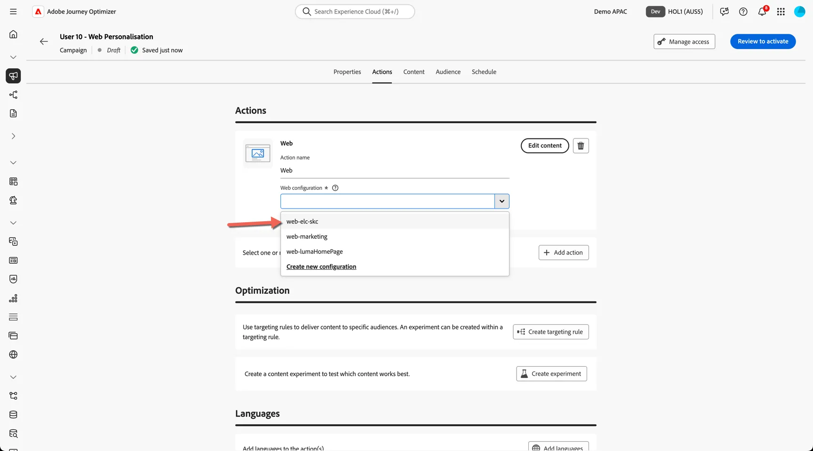This screenshot has height=451, width=813.
Task: Open notifications bell with red badge
Action: pos(762,12)
